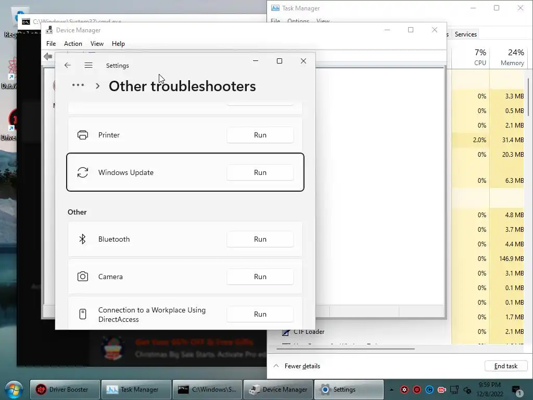Screen dimensions: 533x400
Task: Collapse with Fewer details in Task Manager
Action: [x=297, y=366]
